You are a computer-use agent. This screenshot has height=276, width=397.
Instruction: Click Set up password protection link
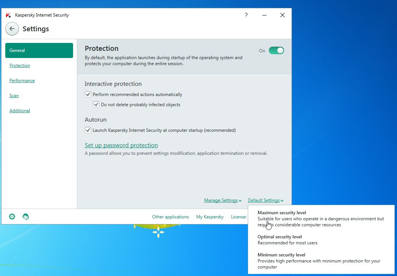pos(121,145)
